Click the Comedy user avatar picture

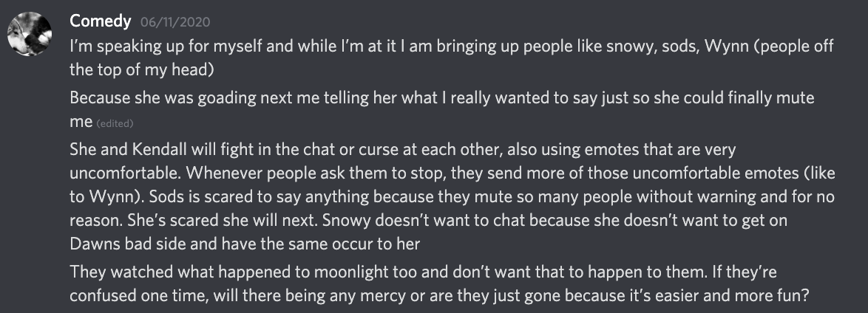30,34
